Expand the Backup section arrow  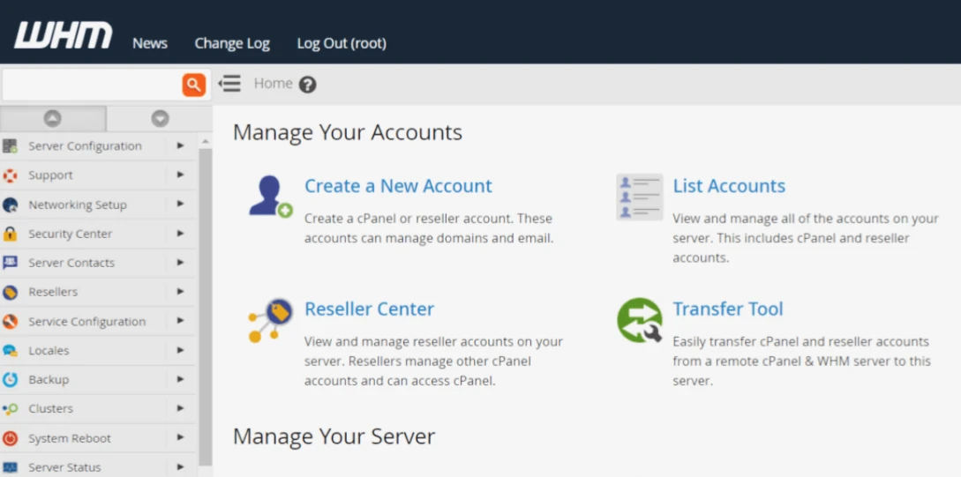coord(180,379)
